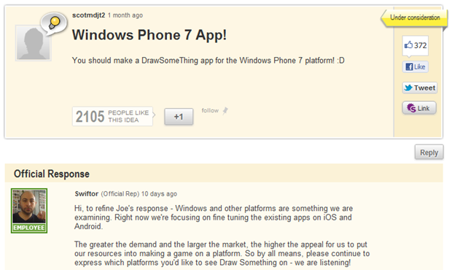Viewport: 452px width, 270px height.
Task: Click the Official Response heading
Action: (52, 174)
